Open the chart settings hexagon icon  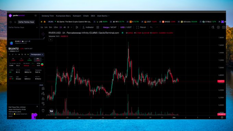[x=218, y=27]
